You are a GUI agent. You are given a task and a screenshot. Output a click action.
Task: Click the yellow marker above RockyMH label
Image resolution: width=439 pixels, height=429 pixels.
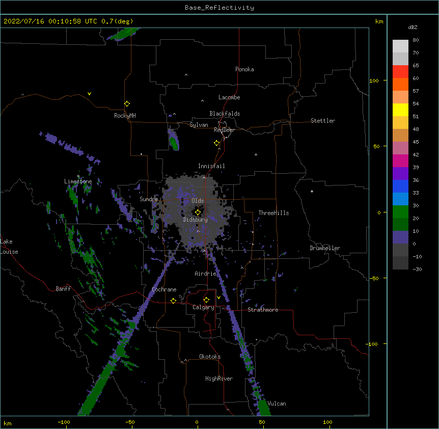(x=127, y=104)
